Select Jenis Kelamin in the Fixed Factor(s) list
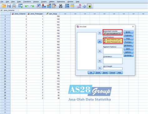Screen dimensions: 148x114 coord(113,39)
